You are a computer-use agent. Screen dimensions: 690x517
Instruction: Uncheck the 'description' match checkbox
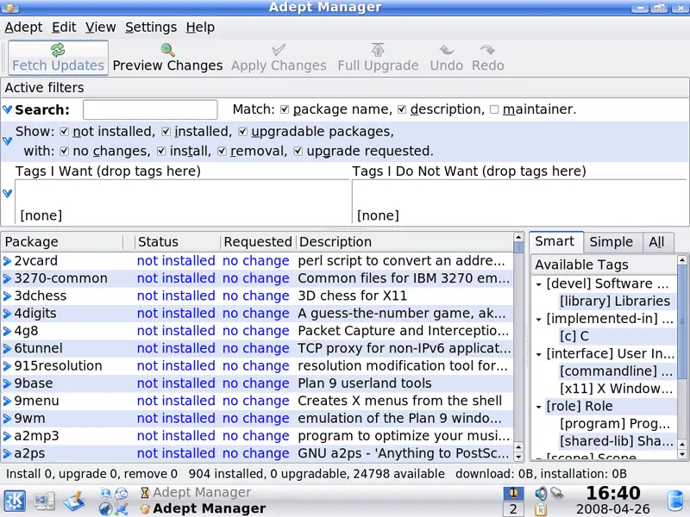point(402,109)
